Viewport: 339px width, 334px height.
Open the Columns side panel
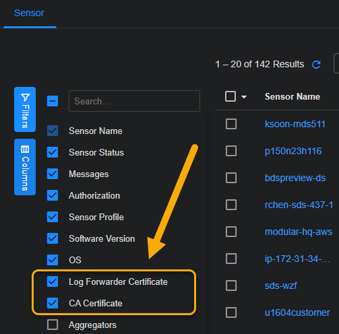click(x=25, y=167)
